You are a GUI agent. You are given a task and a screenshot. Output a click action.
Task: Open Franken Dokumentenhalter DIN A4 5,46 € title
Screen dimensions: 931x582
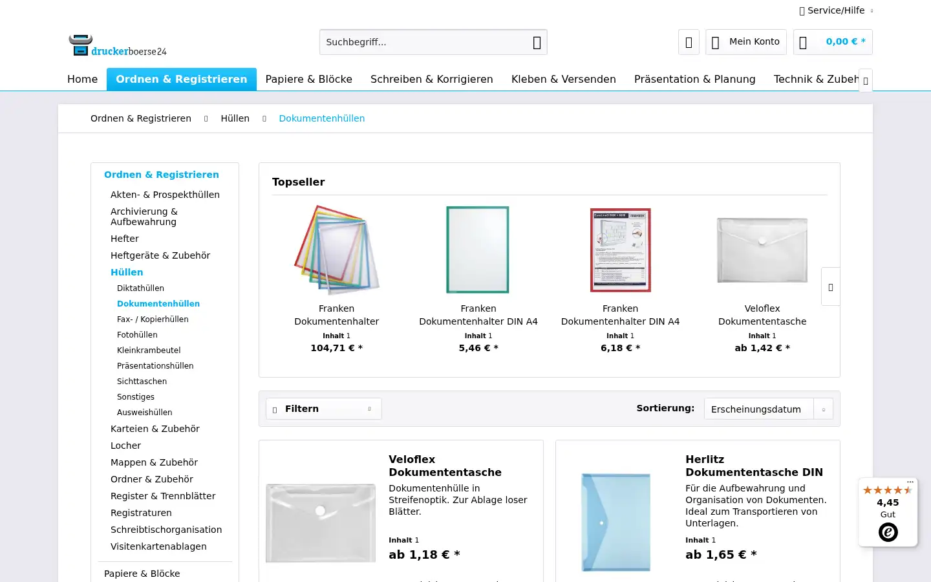[x=478, y=315]
